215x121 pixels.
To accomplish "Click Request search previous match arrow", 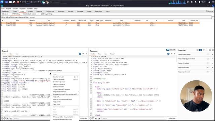I will pos(8,118).
